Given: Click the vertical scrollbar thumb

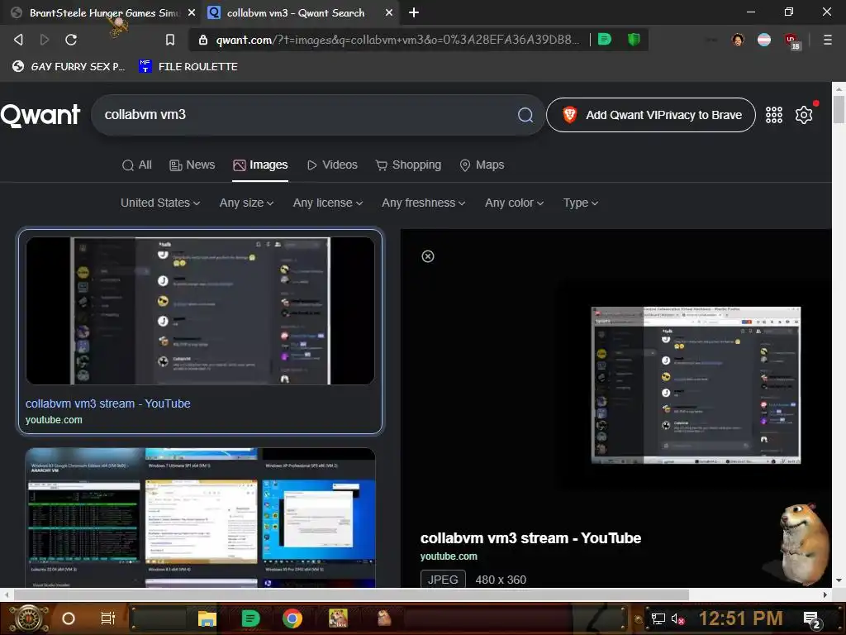Looking at the screenshot, I should click(839, 110).
